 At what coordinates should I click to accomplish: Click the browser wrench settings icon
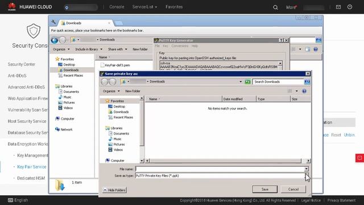tap(53, 22)
